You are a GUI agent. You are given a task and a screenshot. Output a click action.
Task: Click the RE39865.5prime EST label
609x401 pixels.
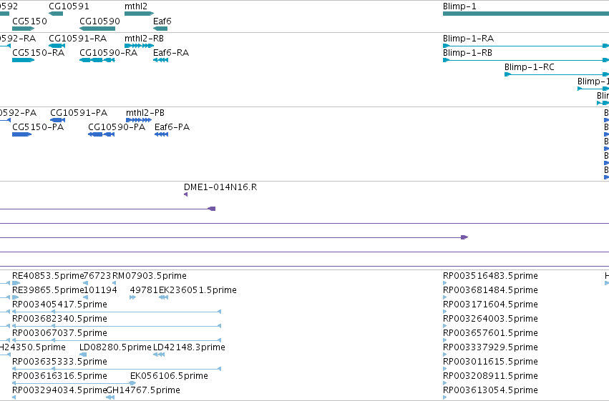click(48, 290)
